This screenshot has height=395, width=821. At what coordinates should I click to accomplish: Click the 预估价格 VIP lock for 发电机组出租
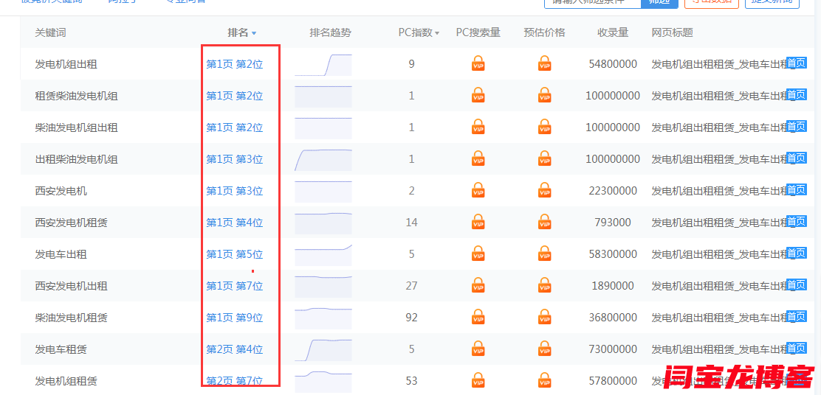point(545,63)
